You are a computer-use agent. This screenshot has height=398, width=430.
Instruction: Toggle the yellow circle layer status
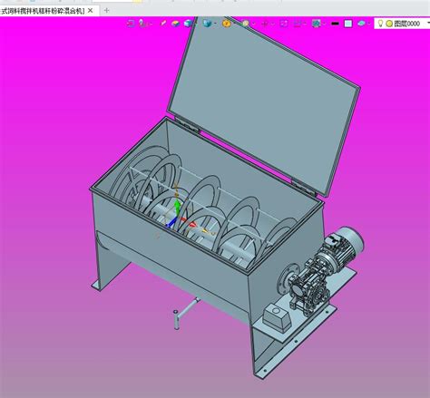pyautogui.click(x=389, y=24)
